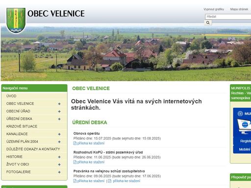Click the MUNIPOLIS Rozhlas panel header
Viewport: 251px width, 188px height.
point(240,93)
